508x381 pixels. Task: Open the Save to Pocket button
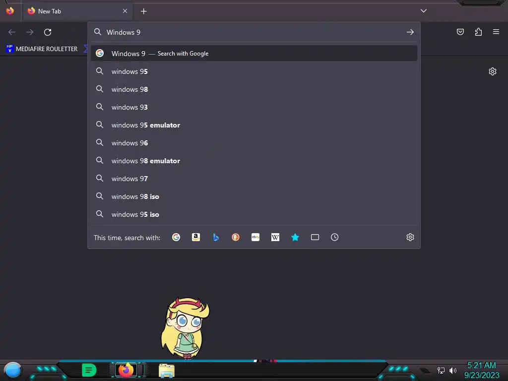pyautogui.click(x=460, y=32)
